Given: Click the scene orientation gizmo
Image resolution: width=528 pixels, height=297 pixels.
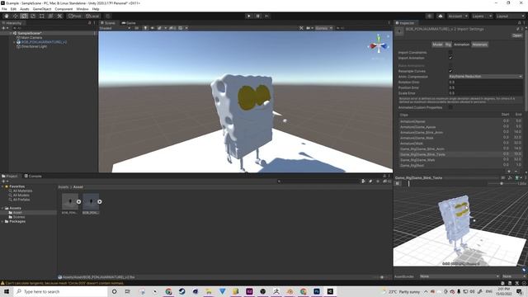Looking at the screenshot, I should tap(379, 46).
